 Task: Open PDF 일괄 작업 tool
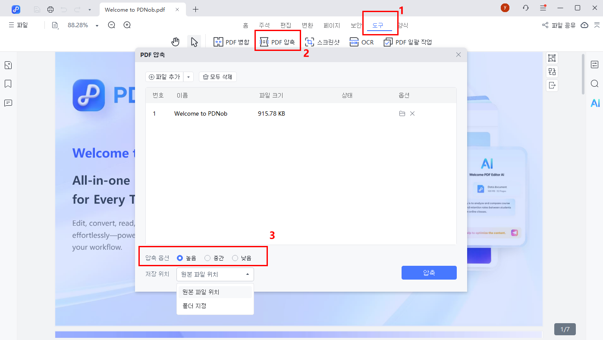(407, 41)
